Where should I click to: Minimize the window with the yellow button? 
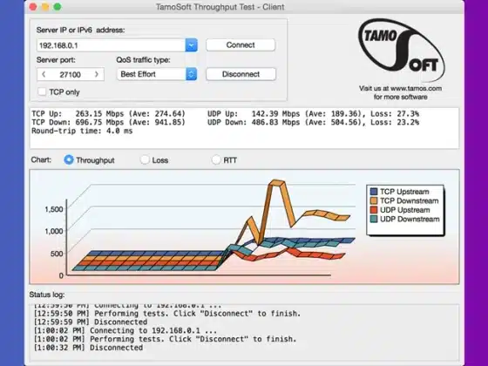point(45,7)
